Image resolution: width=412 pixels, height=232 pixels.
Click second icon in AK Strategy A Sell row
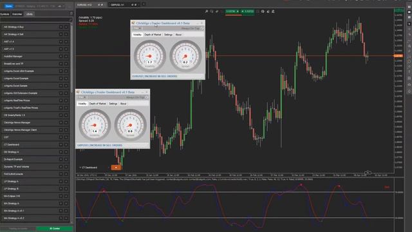click(66, 34)
